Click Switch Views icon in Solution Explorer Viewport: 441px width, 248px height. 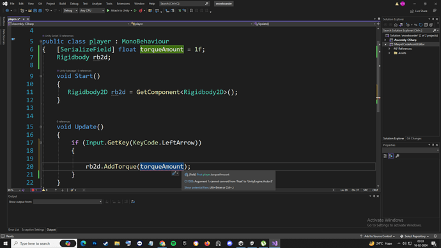(401, 25)
